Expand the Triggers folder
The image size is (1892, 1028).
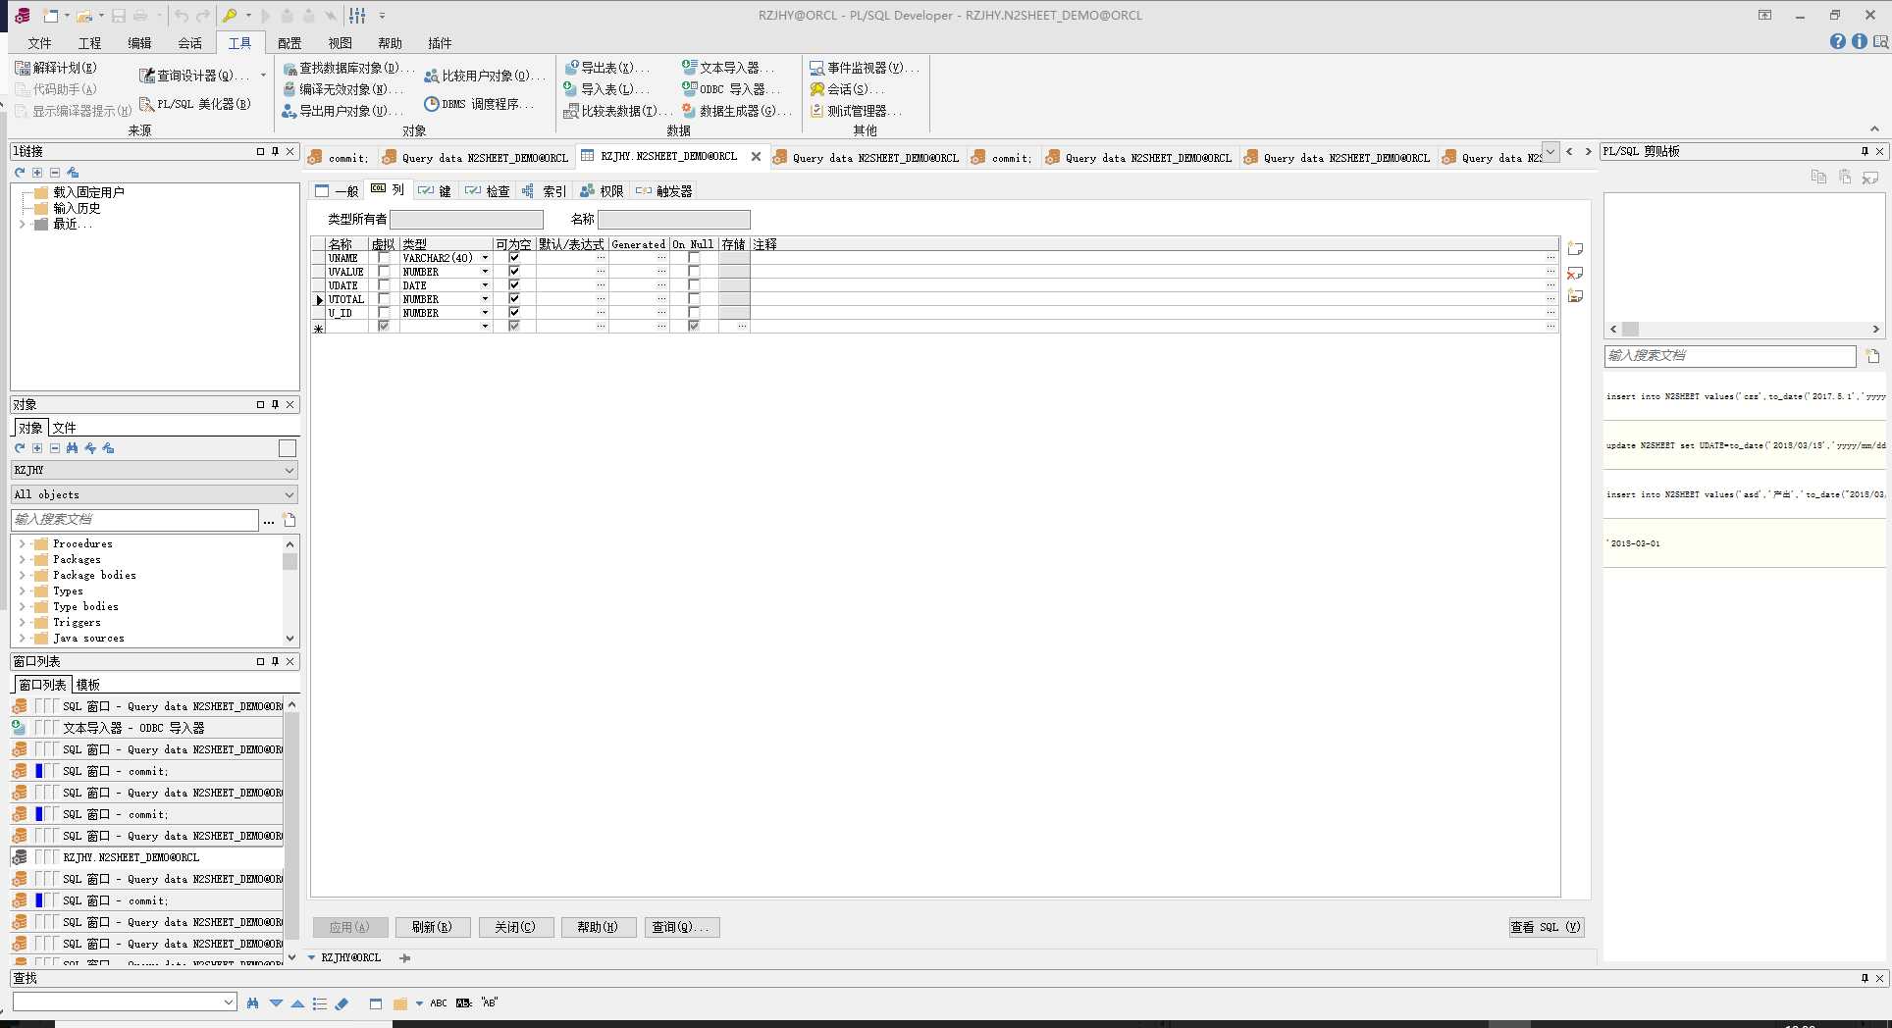coord(22,622)
